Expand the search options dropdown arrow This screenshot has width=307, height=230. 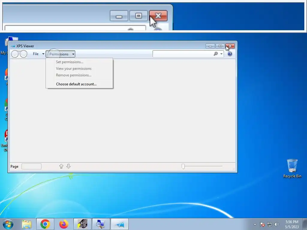(221, 54)
